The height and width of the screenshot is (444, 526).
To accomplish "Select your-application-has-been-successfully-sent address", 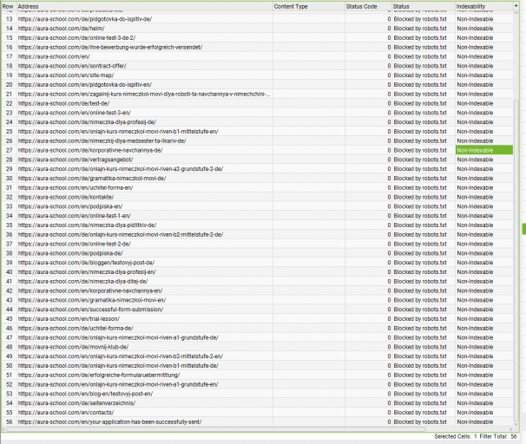I will point(109,422).
